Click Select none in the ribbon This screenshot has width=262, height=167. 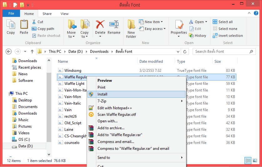(x=225, y=29)
